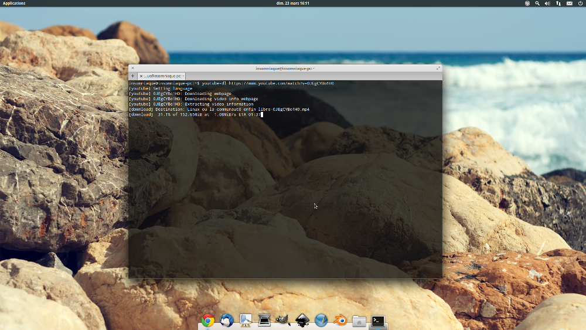Launch Google Chrome from the dock
The width and height of the screenshot is (586, 330).
click(208, 321)
